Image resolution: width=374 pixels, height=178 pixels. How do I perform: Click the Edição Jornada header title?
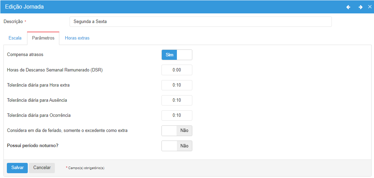point(24,7)
